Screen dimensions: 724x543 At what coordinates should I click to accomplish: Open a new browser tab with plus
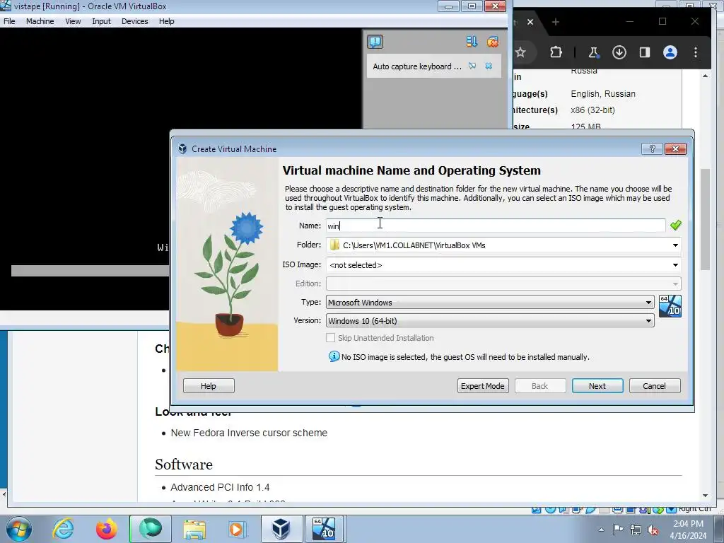coord(556,22)
